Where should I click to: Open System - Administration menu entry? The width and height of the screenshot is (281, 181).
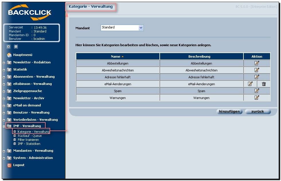pos(33,158)
